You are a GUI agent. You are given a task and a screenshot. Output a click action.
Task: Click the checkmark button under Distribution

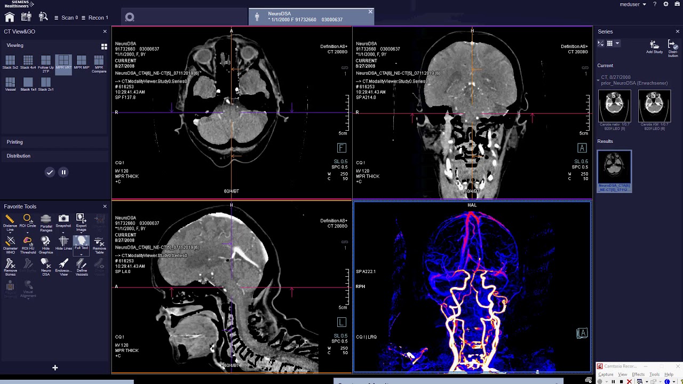click(x=50, y=172)
